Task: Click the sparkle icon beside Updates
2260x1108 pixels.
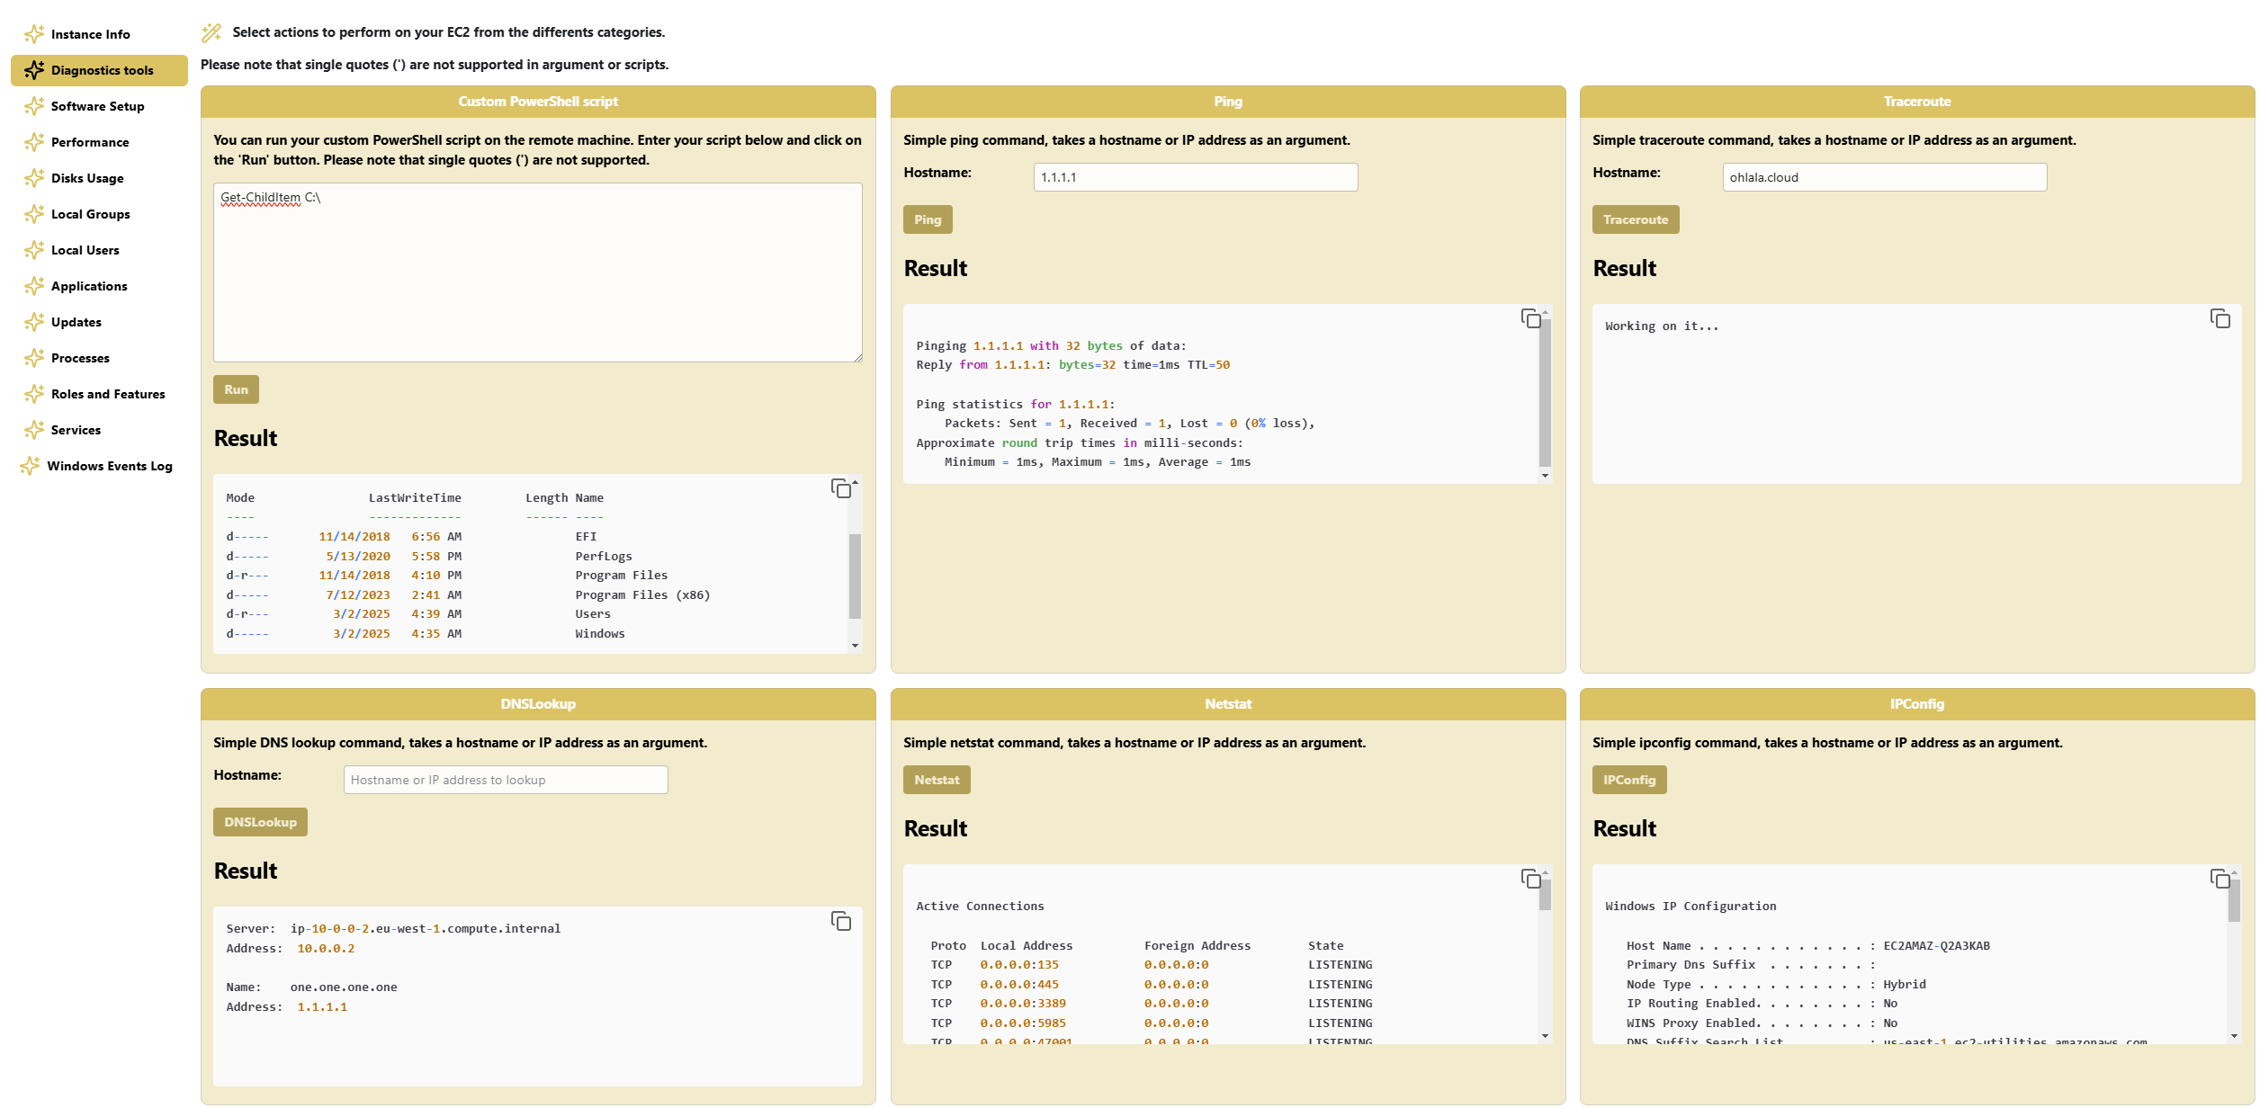Action: (x=34, y=322)
